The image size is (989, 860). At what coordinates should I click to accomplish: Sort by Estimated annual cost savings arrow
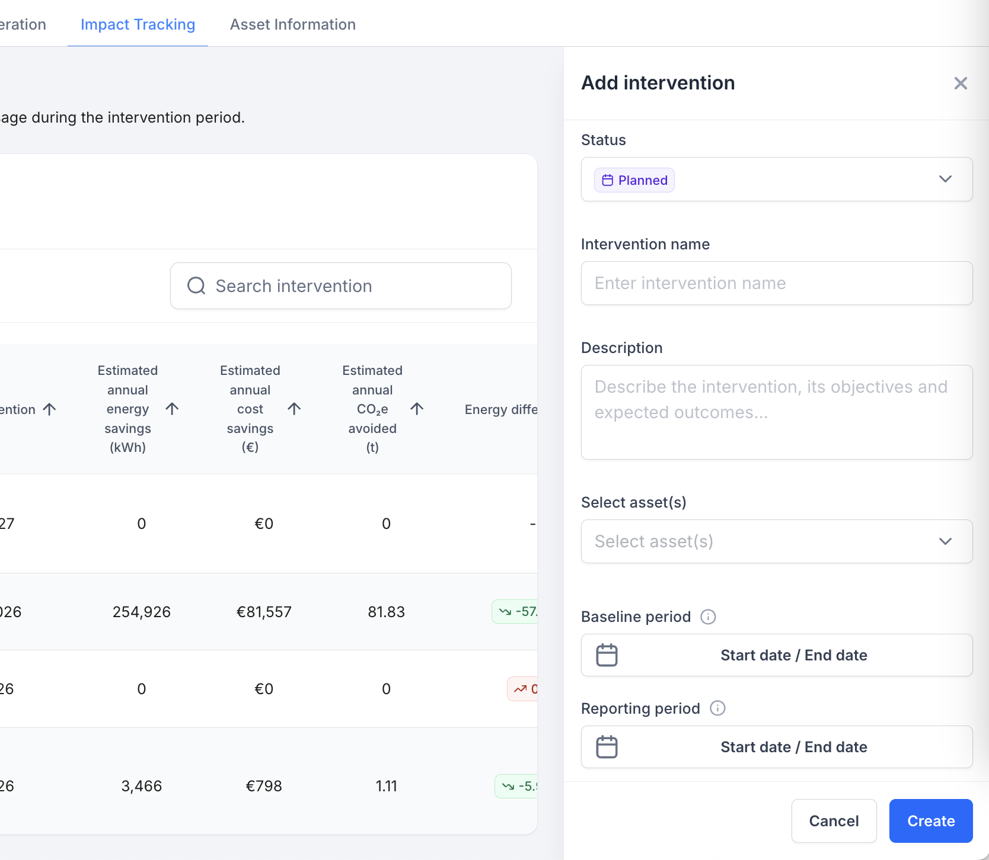point(294,409)
